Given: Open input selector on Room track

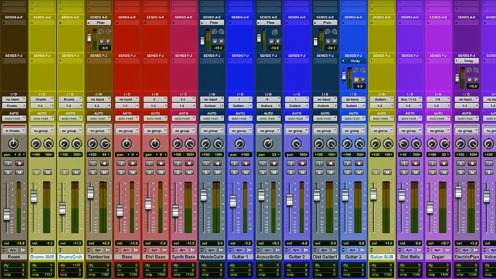Looking at the screenshot, I should (x=14, y=99).
